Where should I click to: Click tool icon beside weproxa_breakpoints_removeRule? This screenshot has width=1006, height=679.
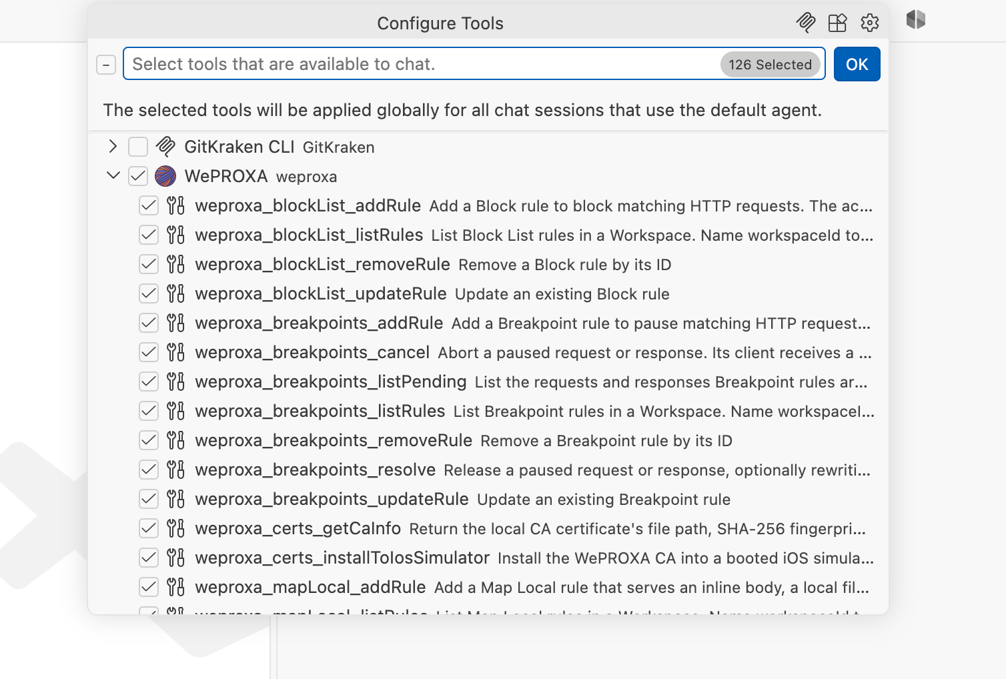point(175,440)
